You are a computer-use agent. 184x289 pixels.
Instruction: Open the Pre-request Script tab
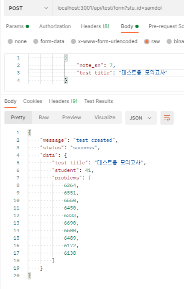tap(166, 26)
